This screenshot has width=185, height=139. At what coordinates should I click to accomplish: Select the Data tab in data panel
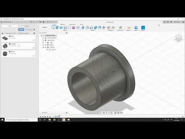(x=10, y=26)
